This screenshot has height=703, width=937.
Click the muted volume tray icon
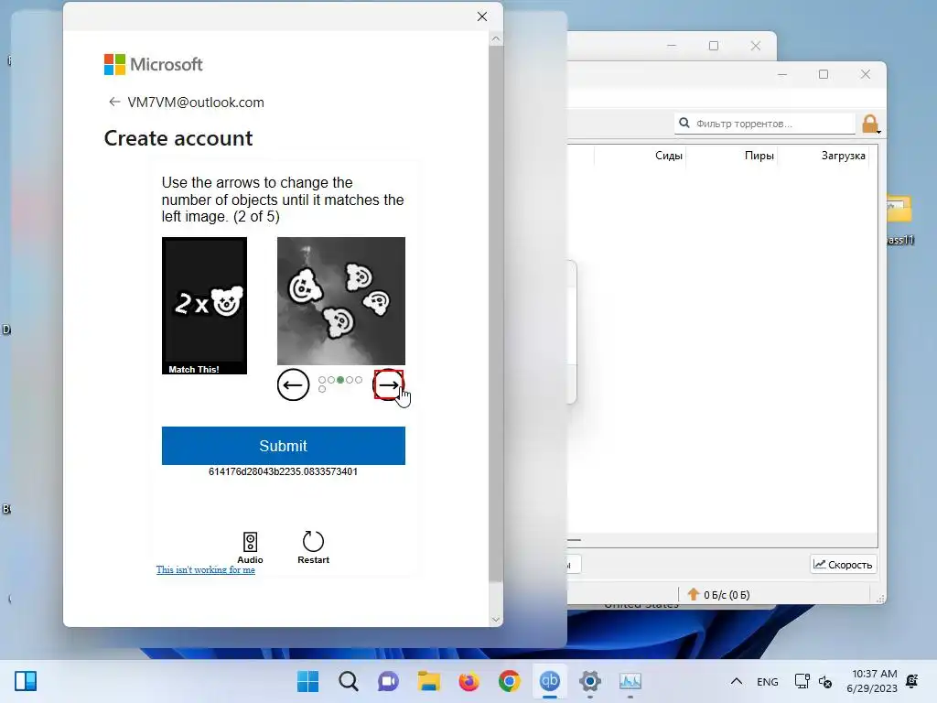point(825,681)
